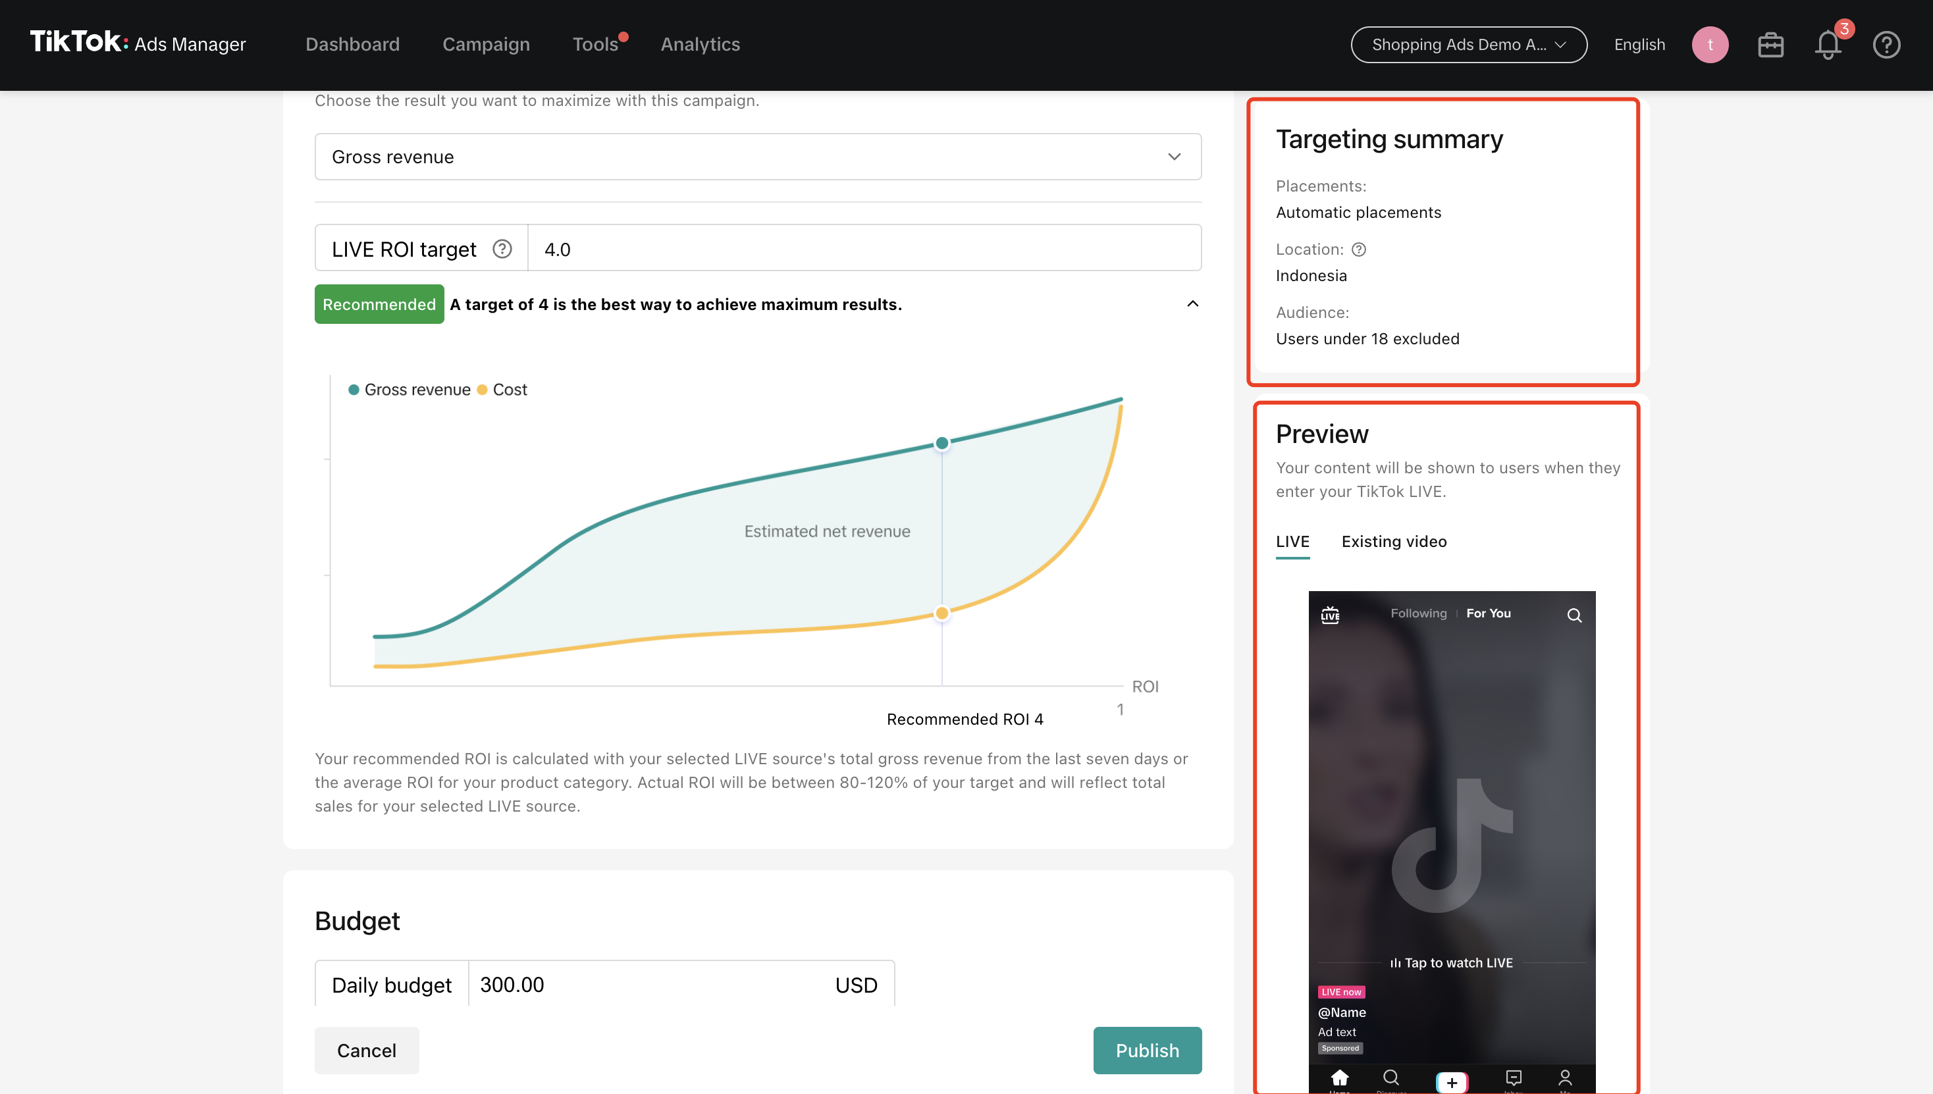Screen dimensions: 1933x1094
Task: Click the teal Gross revenue chart point
Action: point(941,443)
